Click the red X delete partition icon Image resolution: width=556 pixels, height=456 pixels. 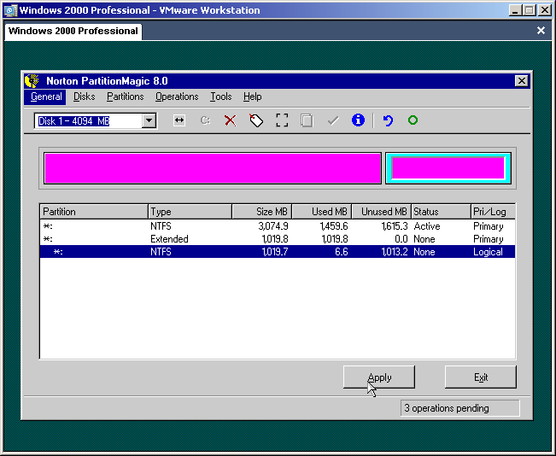231,120
